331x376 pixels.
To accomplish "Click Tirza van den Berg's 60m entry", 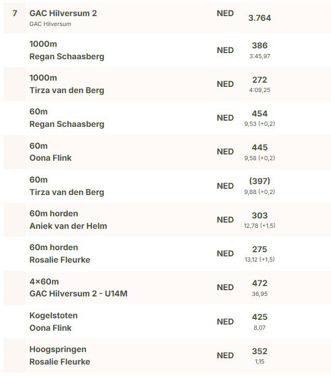I will pos(67,192).
